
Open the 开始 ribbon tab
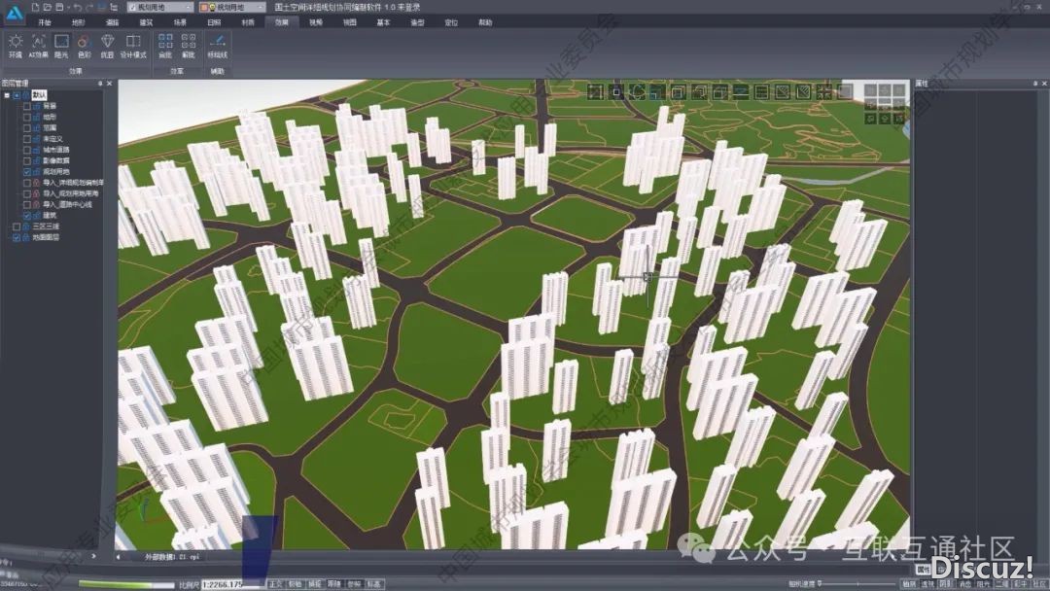pos(44,22)
